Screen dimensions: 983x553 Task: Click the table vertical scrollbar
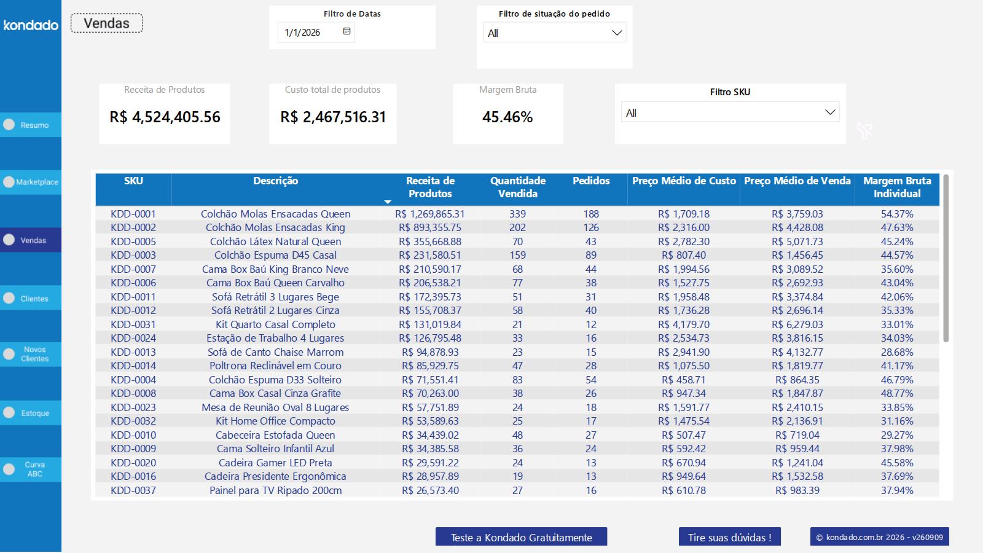(946, 258)
